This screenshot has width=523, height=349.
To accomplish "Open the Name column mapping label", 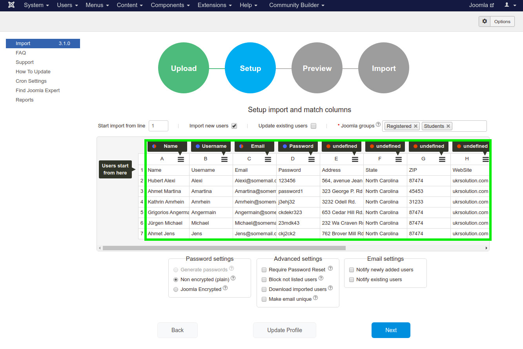I will tap(167, 146).
